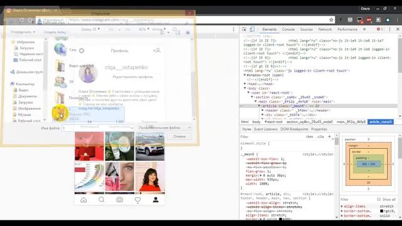Open the Network tab

point(325,30)
